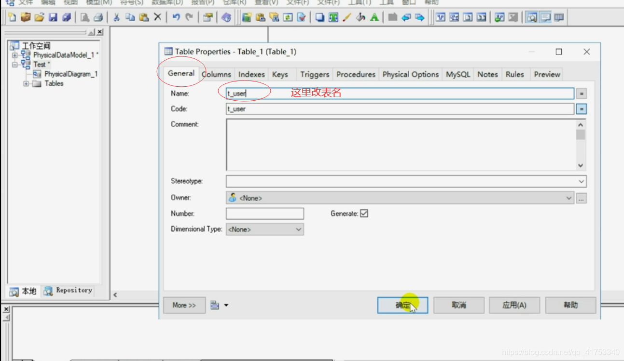This screenshot has height=361, width=624.
Task: Switch to the Procedures tab
Action: coord(356,74)
